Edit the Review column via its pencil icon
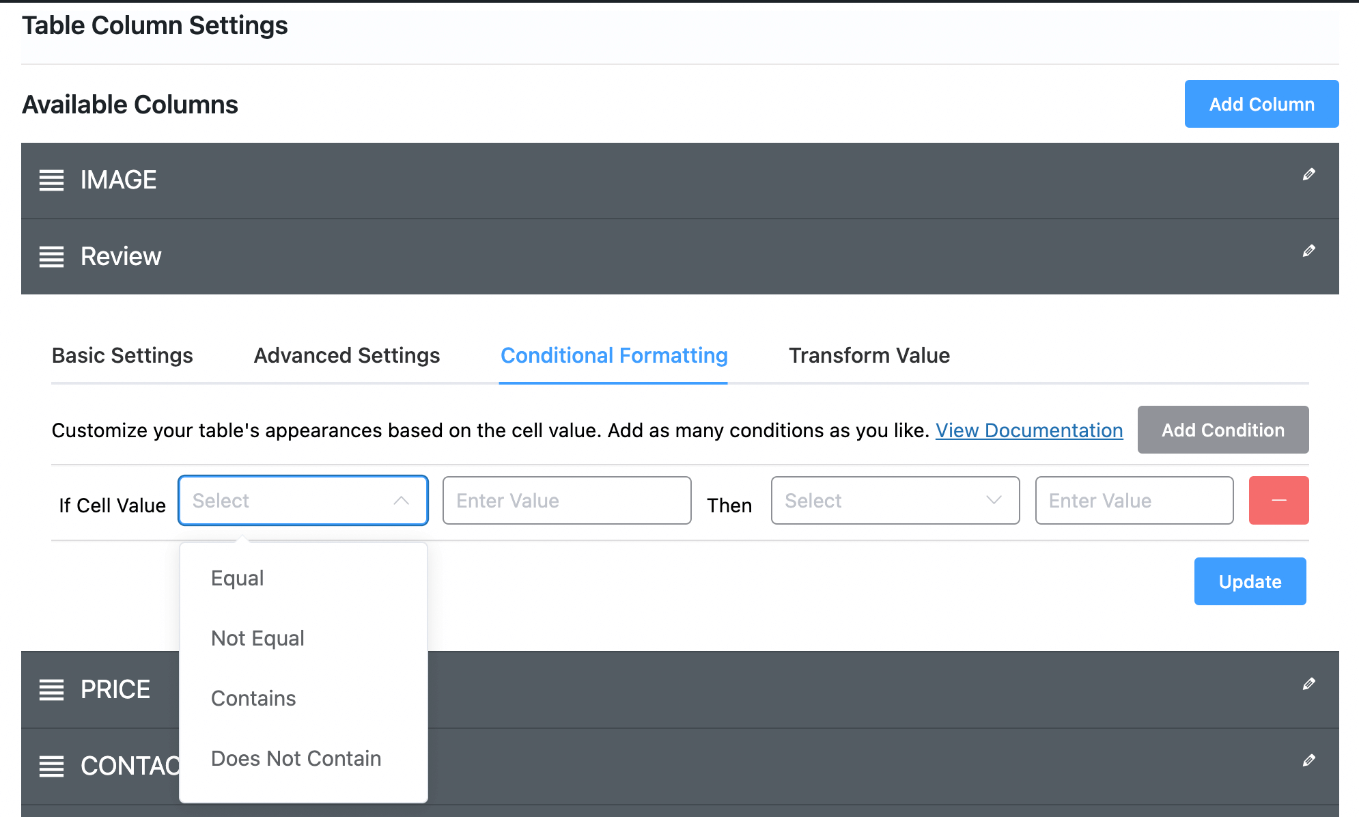Screen dimensions: 1359x817 pyautogui.click(x=1309, y=252)
